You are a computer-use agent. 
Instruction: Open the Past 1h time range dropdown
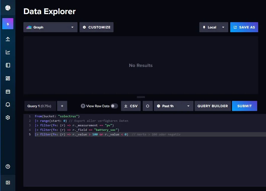173,106
